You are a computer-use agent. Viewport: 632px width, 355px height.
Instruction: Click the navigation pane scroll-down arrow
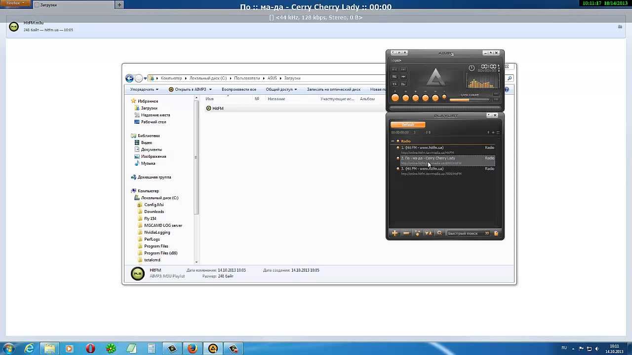(x=197, y=262)
